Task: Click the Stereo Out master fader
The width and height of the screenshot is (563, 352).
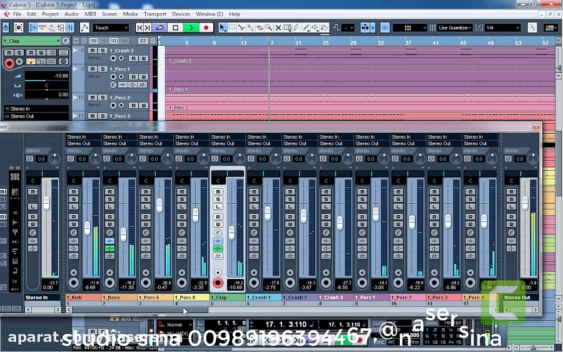Action: click(x=525, y=203)
